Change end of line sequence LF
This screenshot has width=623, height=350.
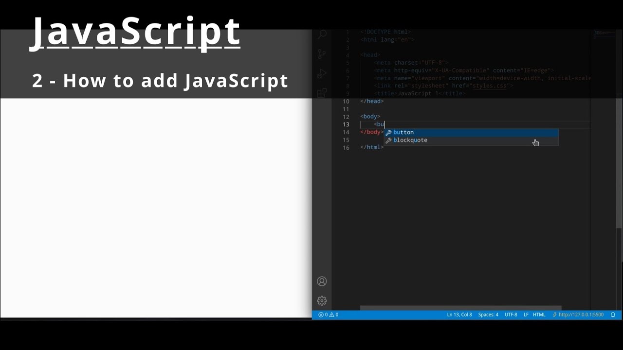tap(526, 315)
